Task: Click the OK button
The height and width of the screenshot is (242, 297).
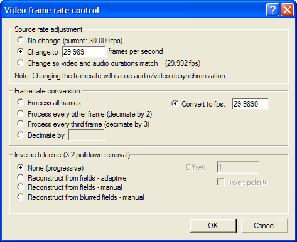Action: (x=213, y=226)
